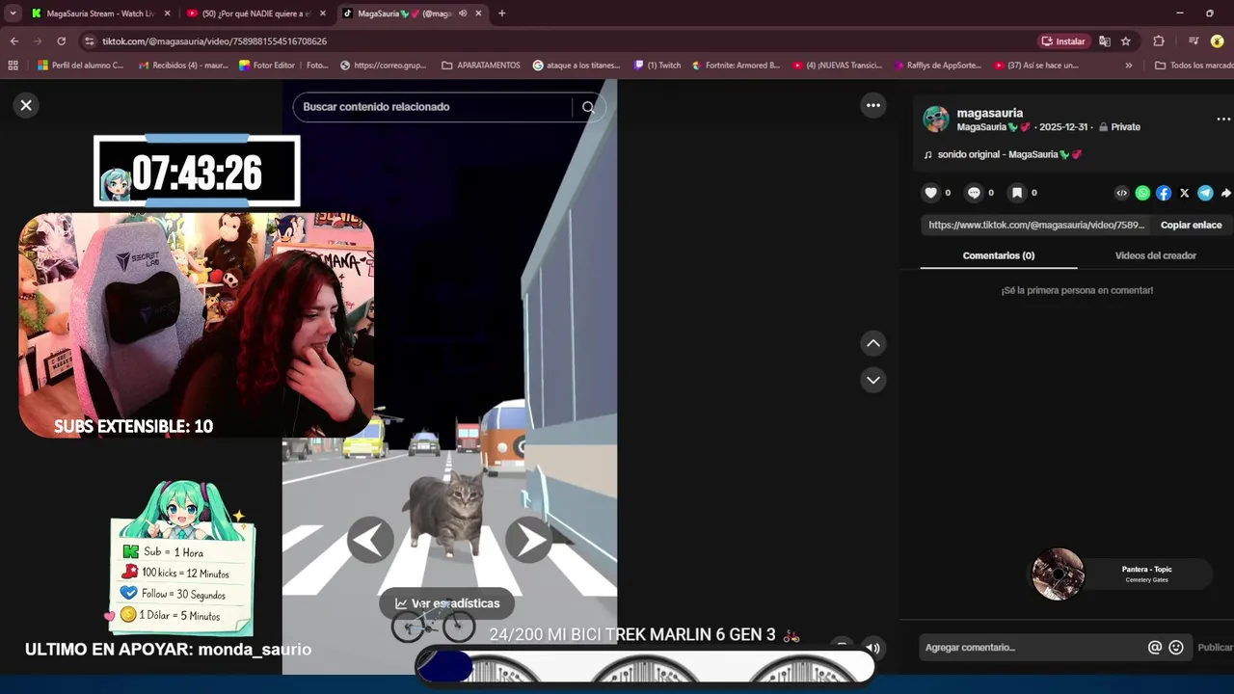The width and height of the screenshot is (1234, 694).
Task: Open the Fotor Editor bookmark
Action: click(x=267, y=66)
